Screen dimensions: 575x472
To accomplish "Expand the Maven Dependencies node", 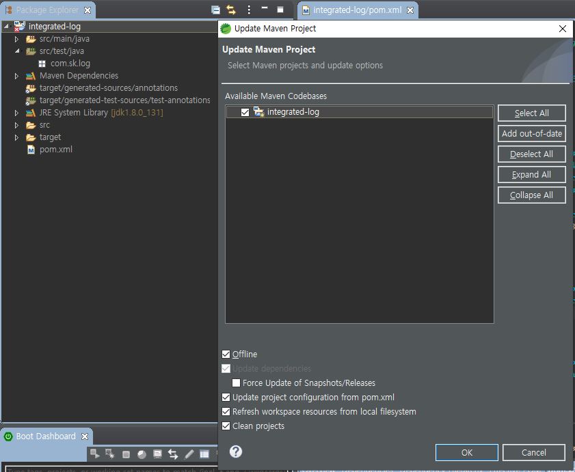I will click(17, 76).
